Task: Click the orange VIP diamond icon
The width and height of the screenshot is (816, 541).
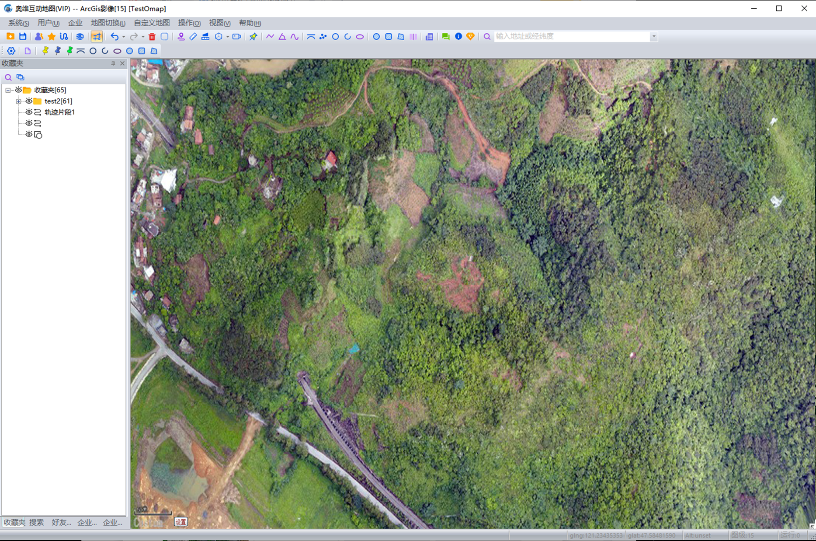Action: click(x=470, y=37)
